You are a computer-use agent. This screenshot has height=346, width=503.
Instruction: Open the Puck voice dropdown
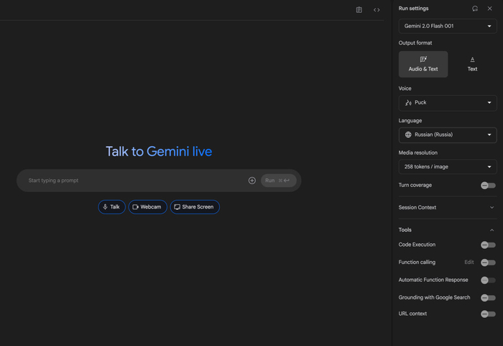pos(448,103)
